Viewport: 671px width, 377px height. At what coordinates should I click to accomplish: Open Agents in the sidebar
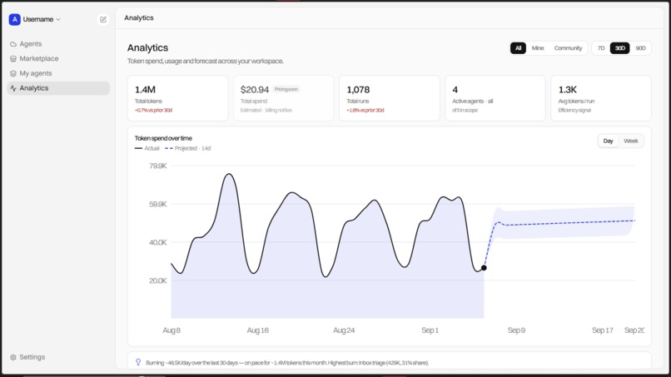click(x=58, y=44)
